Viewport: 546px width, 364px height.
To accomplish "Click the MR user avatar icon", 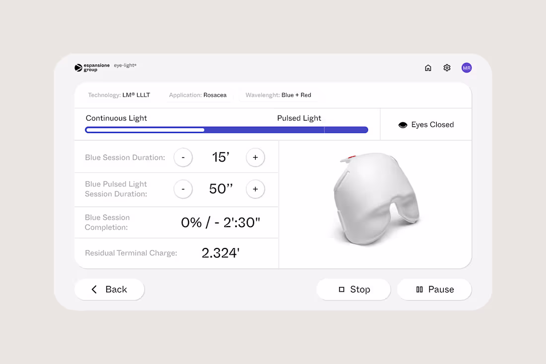I will point(467,68).
